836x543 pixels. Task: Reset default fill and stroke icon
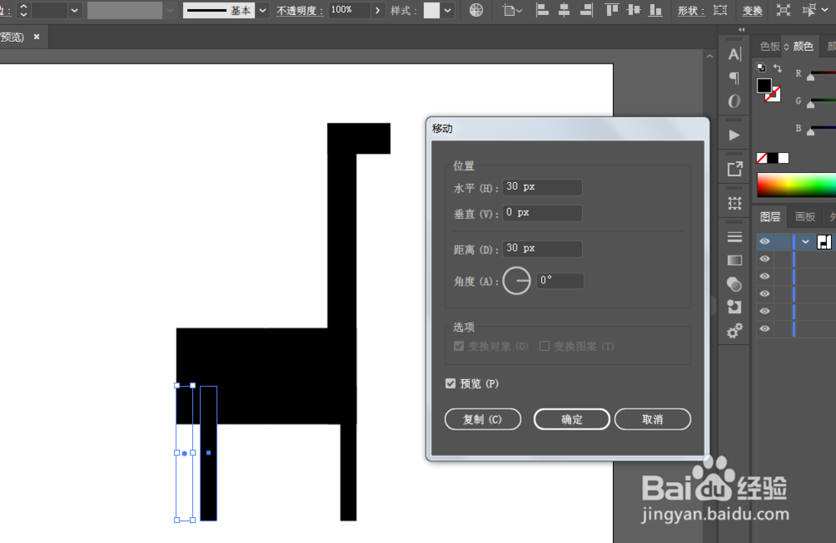pyautogui.click(x=761, y=68)
